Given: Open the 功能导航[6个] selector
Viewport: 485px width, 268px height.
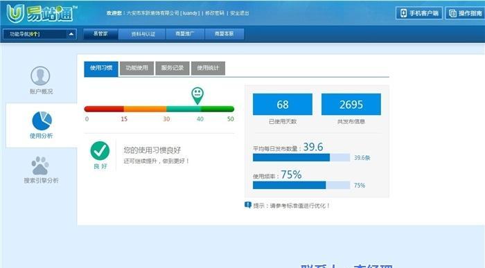Looking at the screenshot, I should [39, 34].
